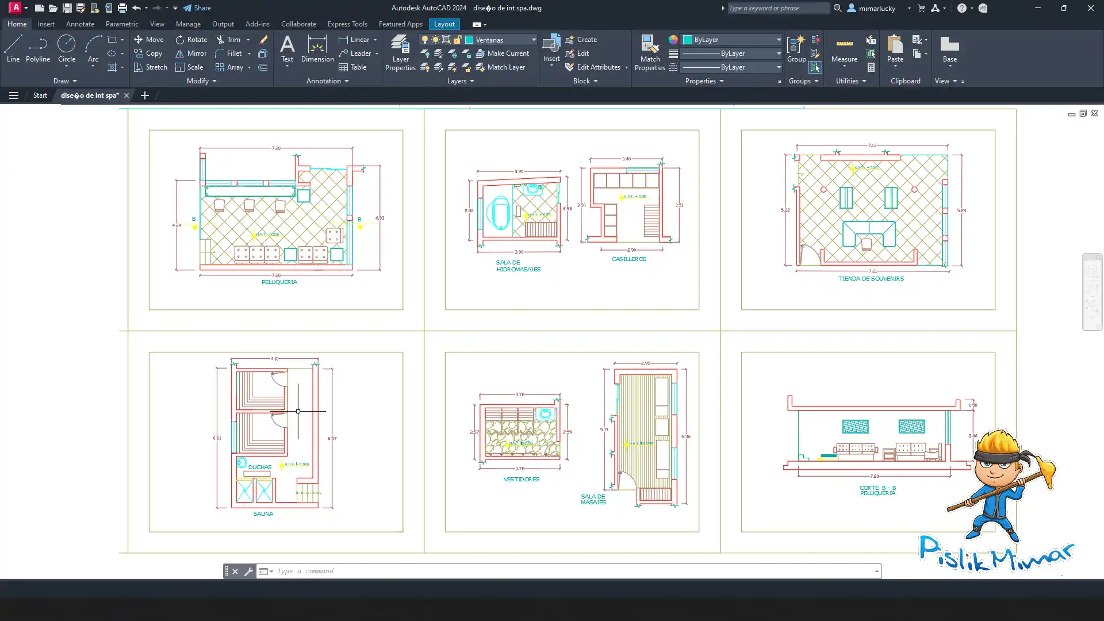Click the Mirror tool icon

pyautogui.click(x=180, y=53)
